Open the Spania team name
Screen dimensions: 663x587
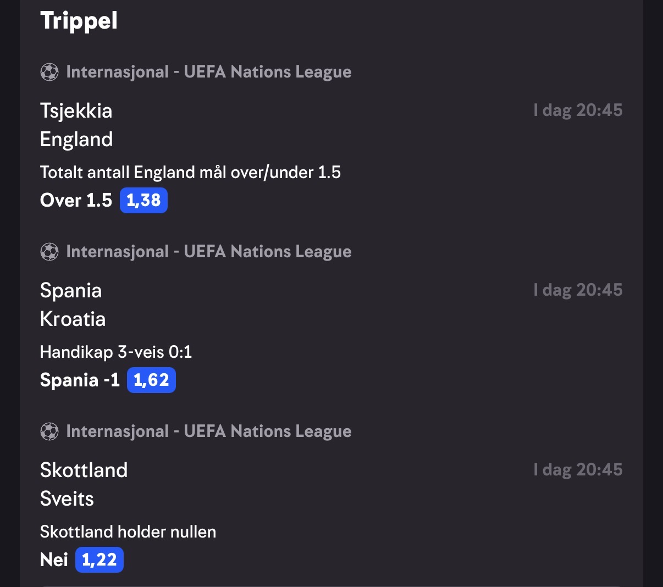[71, 291]
